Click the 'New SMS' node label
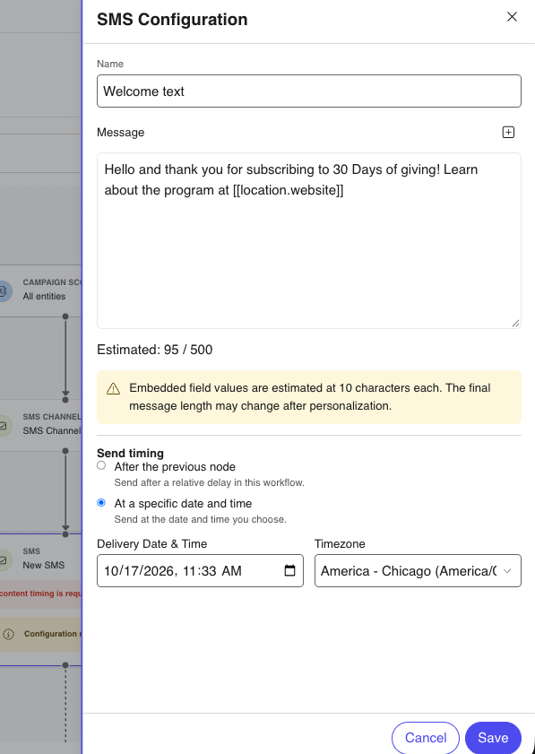535x754 pixels. click(44, 565)
